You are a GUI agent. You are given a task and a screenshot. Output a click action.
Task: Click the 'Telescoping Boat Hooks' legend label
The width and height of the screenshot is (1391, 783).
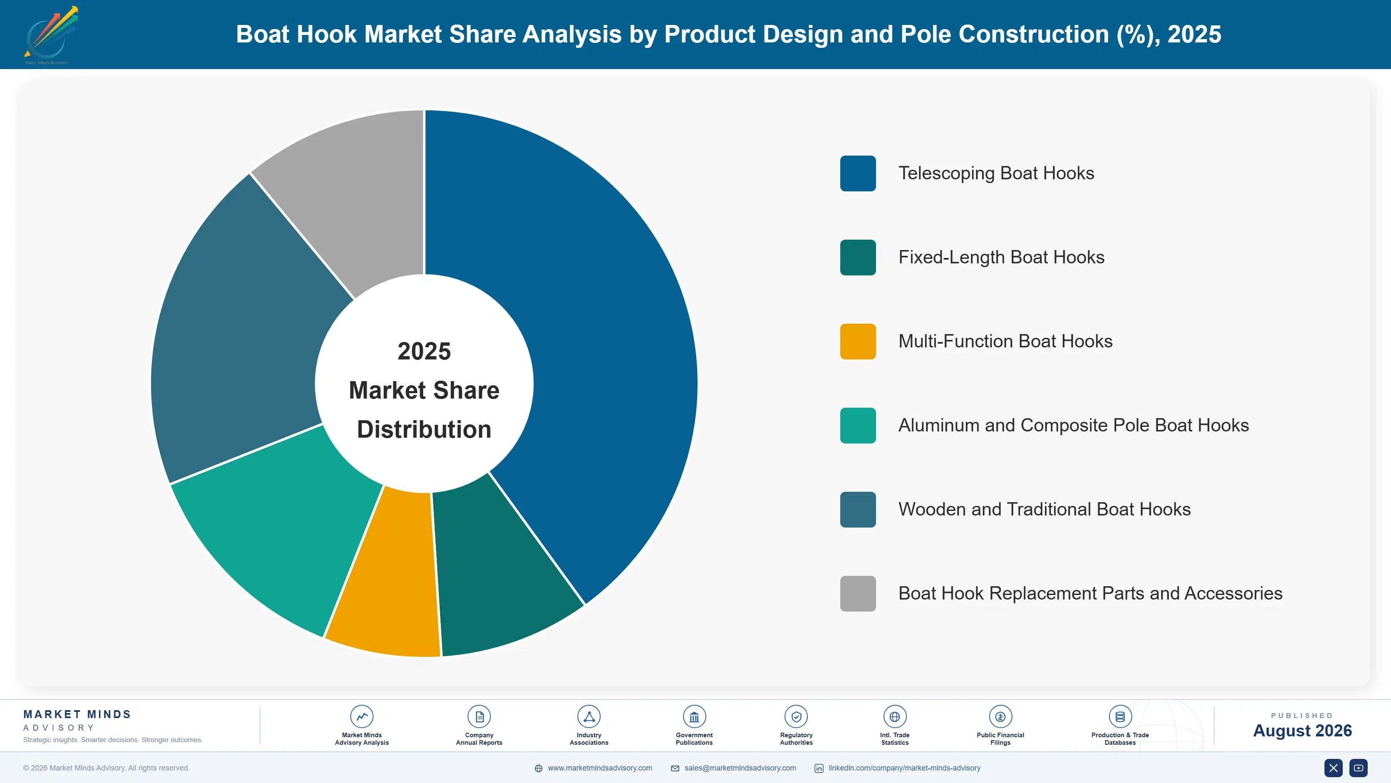point(996,173)
